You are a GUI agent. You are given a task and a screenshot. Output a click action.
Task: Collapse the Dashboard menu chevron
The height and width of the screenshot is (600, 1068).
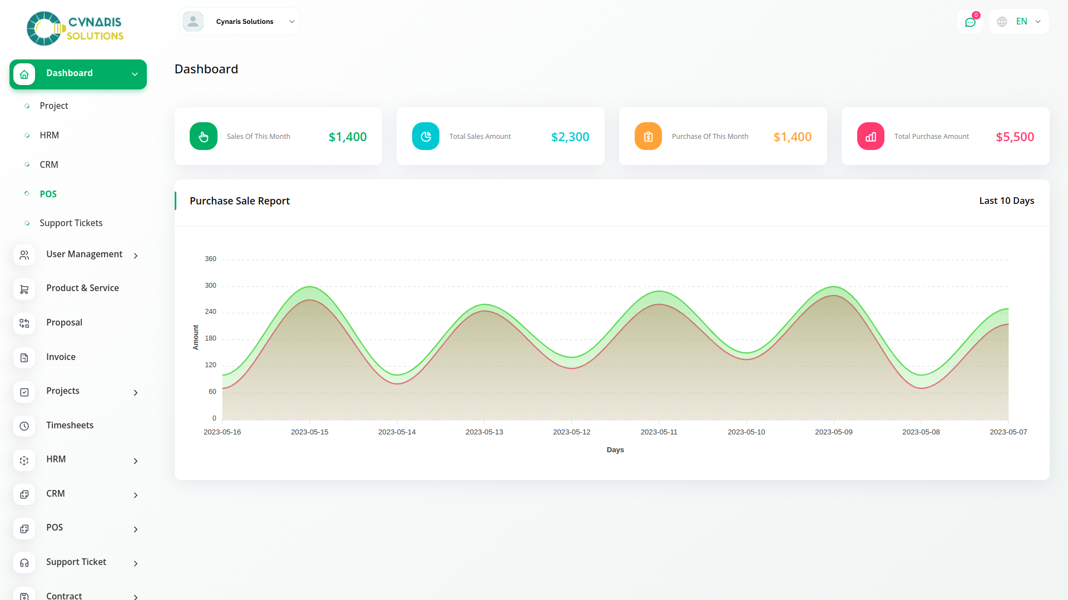click(x=135, y=74)
